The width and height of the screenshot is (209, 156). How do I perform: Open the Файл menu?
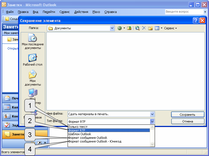(x=10, y=12)
